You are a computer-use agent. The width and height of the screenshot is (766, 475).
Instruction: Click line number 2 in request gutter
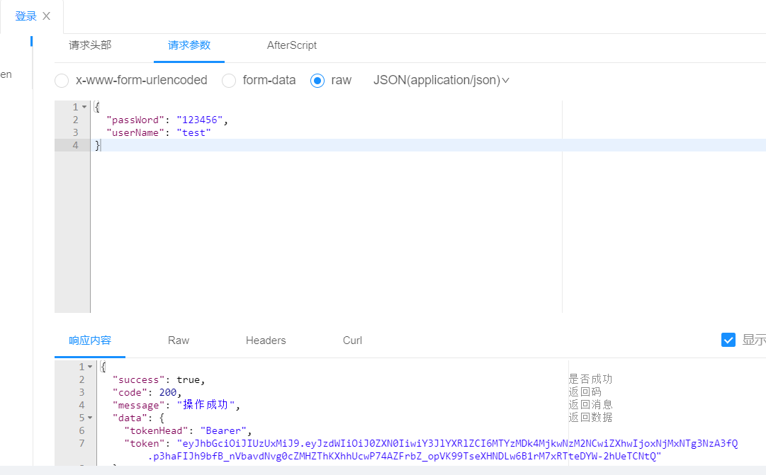[75, 120]
